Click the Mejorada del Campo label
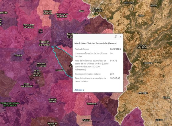Viewport: 172px width, 126px height. pos(41,65)
